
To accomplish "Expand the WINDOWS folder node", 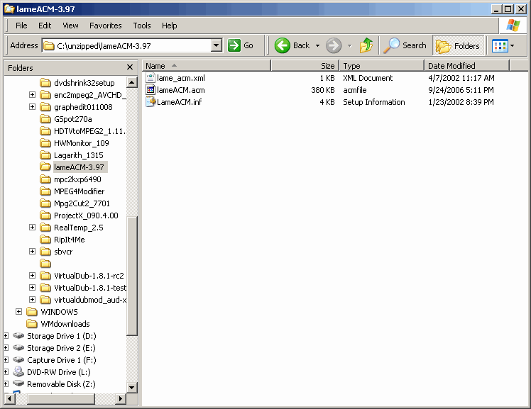I will [19, 312].
